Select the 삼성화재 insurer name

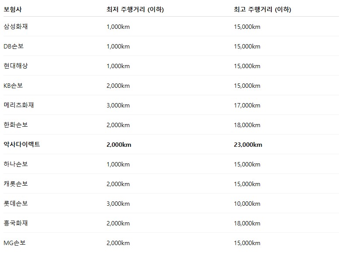16,27
